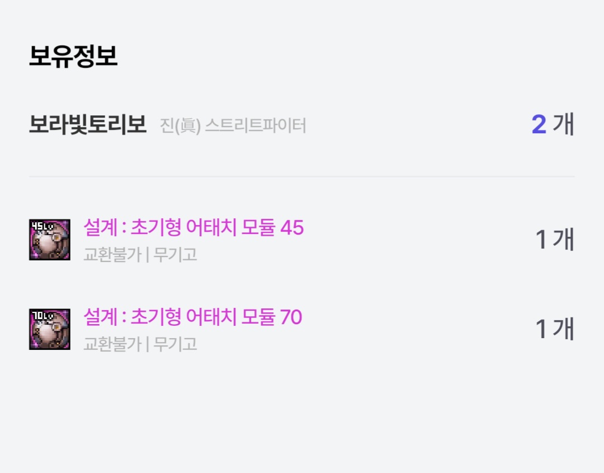The image size is (604, 473).
Task: Click the 1 개 count for module 70
Action: (x=555, y=329)
